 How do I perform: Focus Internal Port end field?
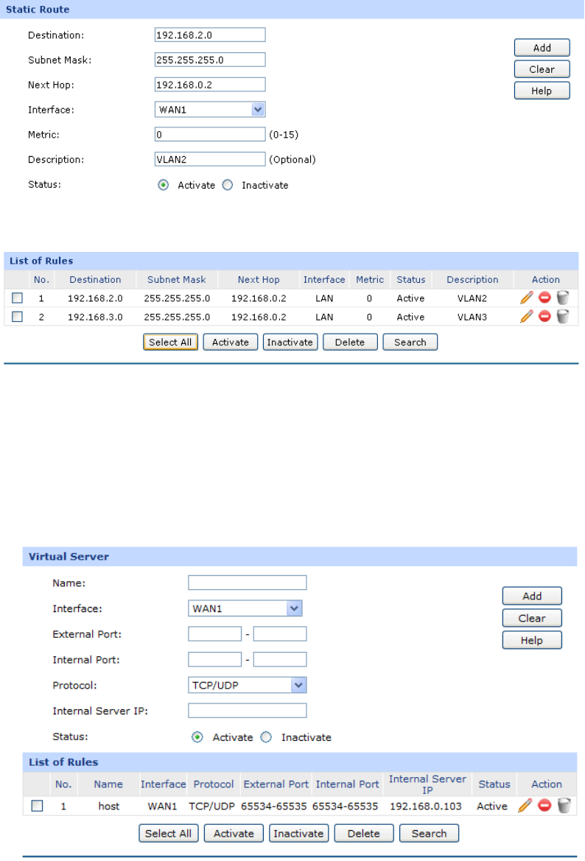(279, 659)
